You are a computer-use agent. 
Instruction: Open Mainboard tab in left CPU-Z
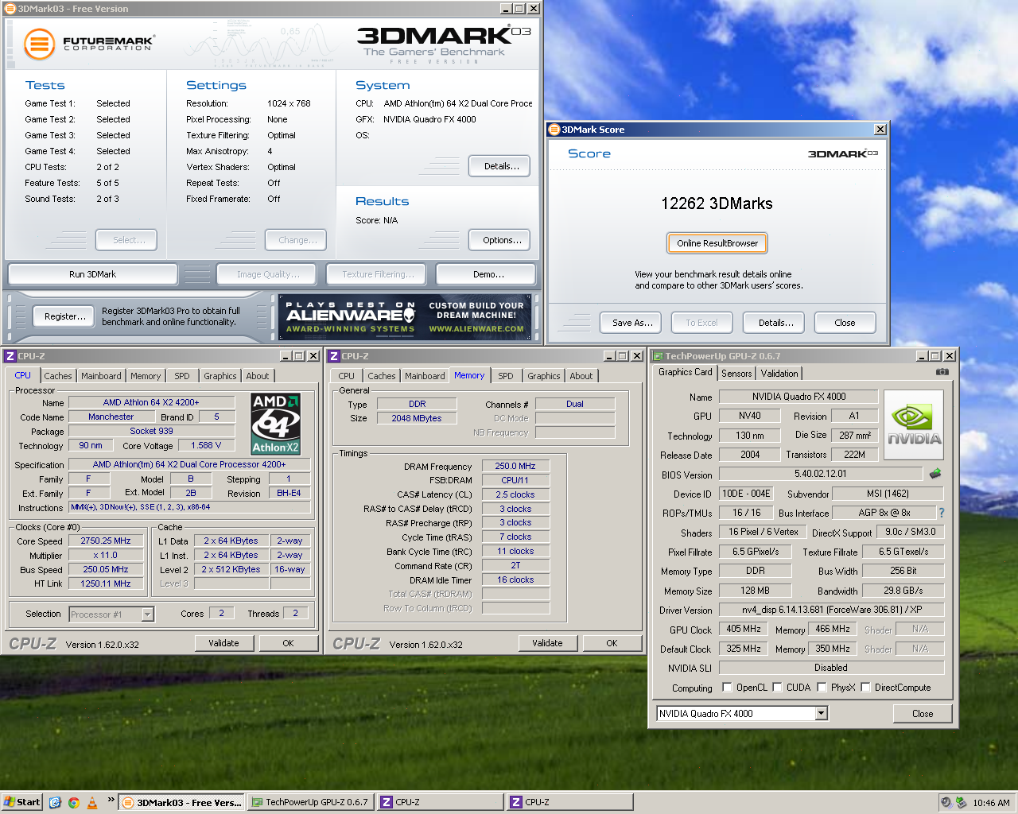pyautogui.click(x=101, y=376)
